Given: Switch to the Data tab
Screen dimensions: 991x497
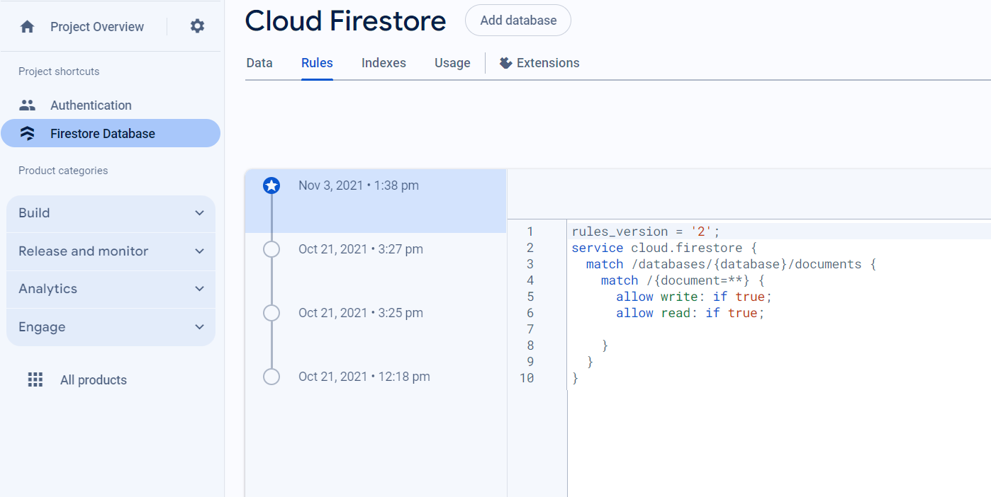Looking at the screenshot, I should [x=259, y=63].
